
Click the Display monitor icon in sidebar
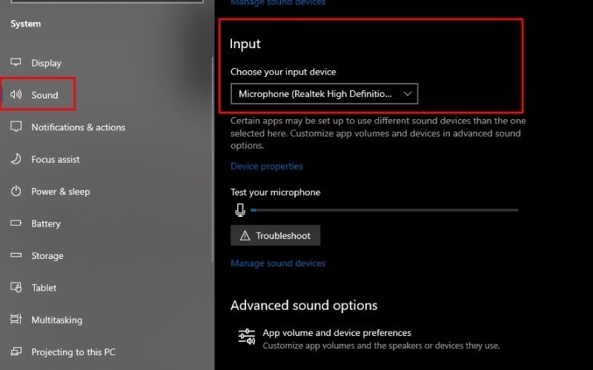[x=16, y=63]
